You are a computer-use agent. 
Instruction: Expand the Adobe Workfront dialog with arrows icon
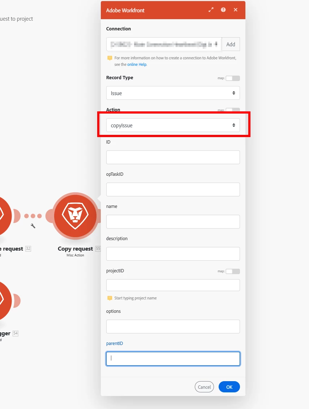pos(211,10)
